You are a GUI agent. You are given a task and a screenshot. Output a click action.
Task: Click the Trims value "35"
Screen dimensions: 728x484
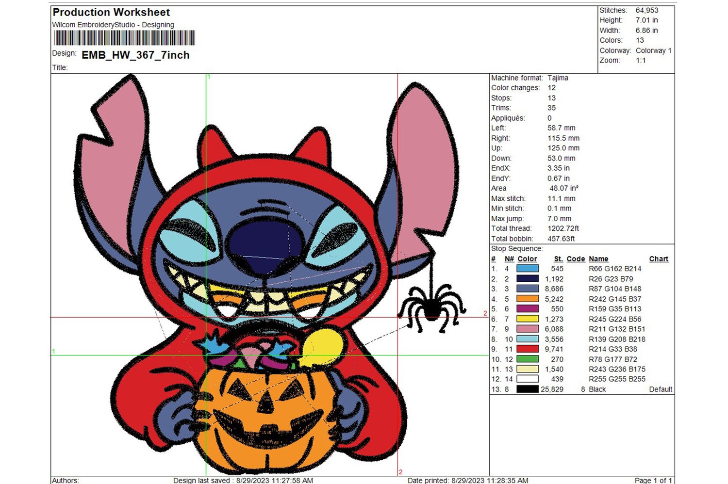551,108
